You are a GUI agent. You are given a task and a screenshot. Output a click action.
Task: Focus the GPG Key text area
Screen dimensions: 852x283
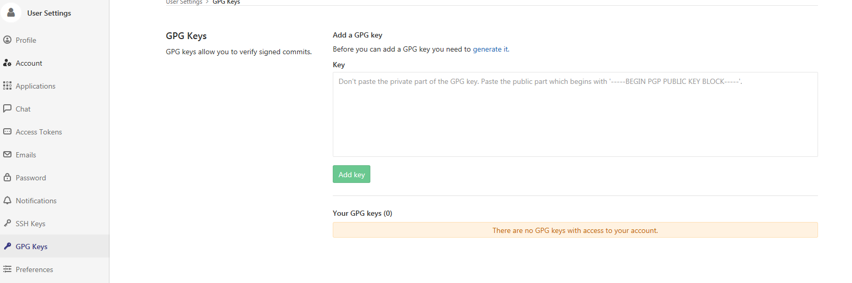pyautogui.click(x=575, y=114)
